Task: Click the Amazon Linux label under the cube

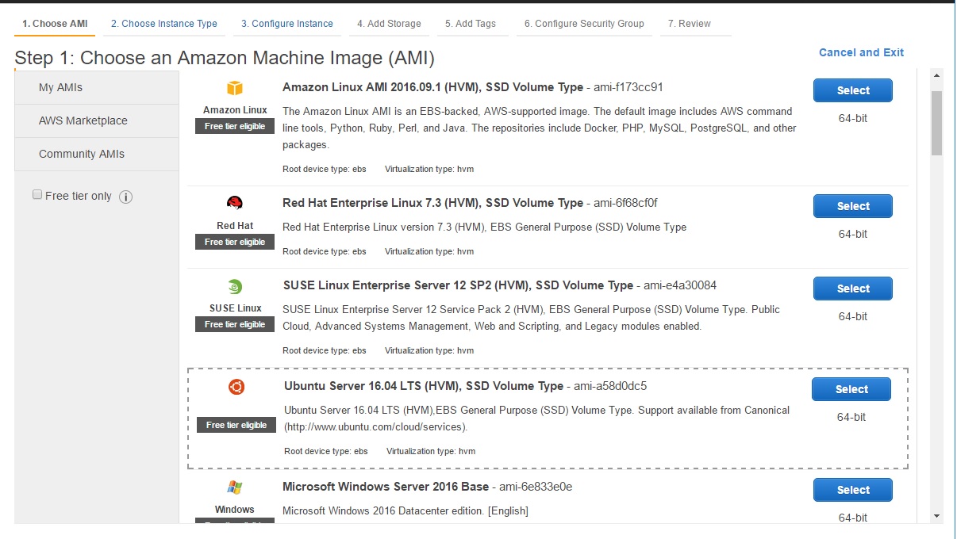Action: [235, 110]
